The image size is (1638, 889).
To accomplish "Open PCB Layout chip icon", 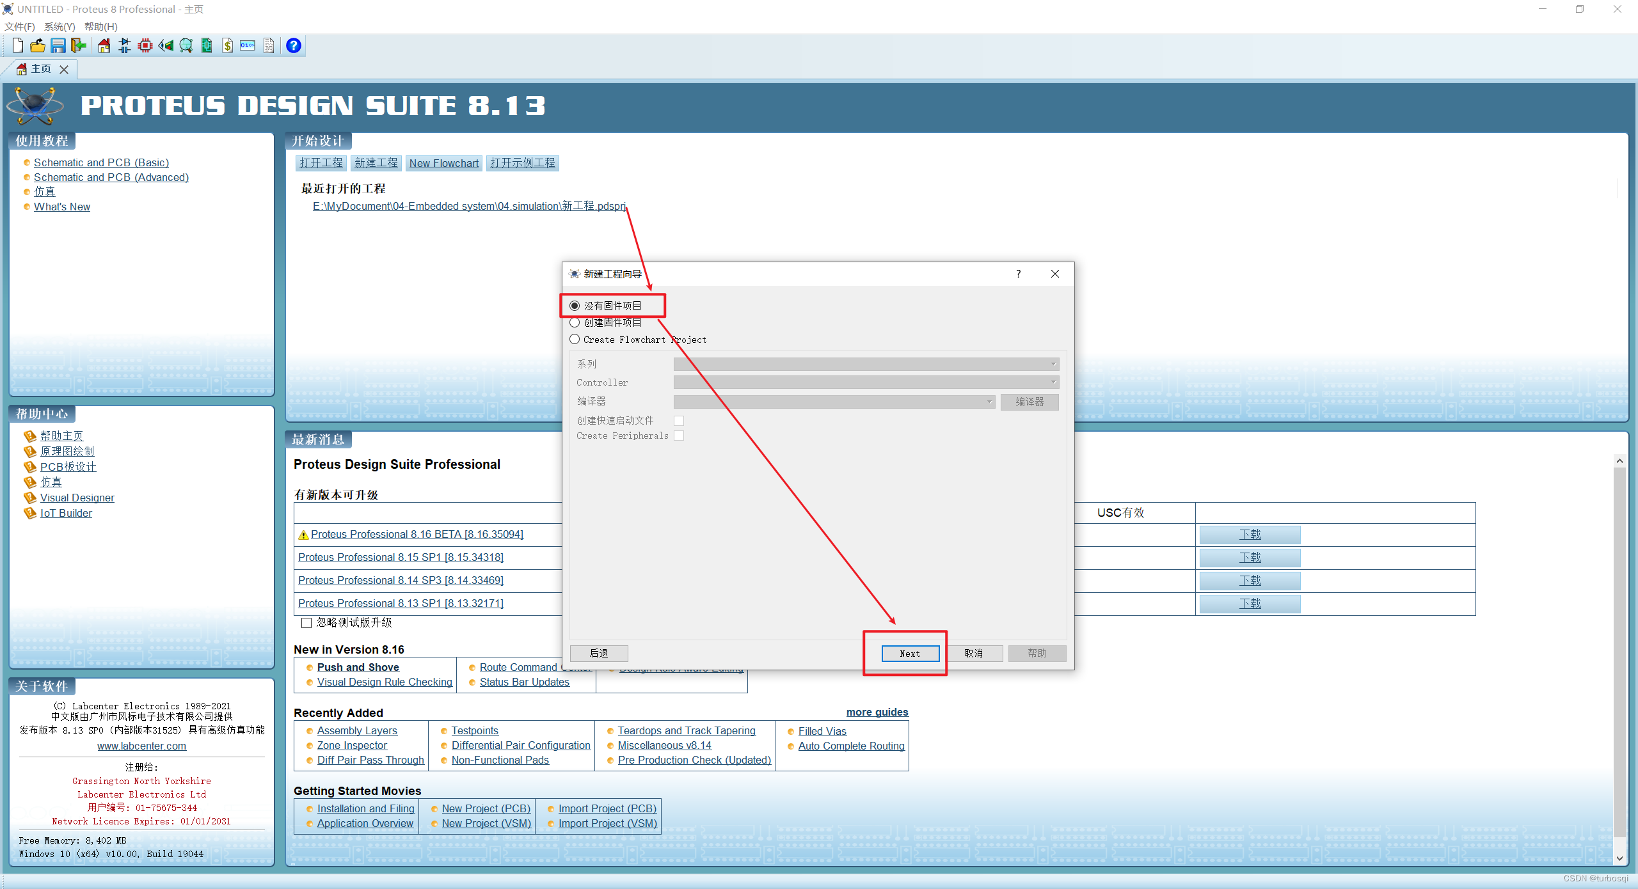I will coord(145,45).
